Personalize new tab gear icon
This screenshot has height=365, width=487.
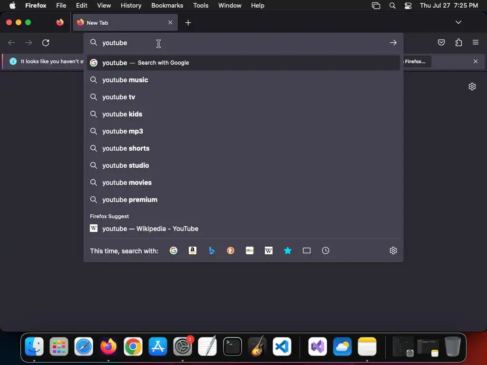click(x=472, y=86)
